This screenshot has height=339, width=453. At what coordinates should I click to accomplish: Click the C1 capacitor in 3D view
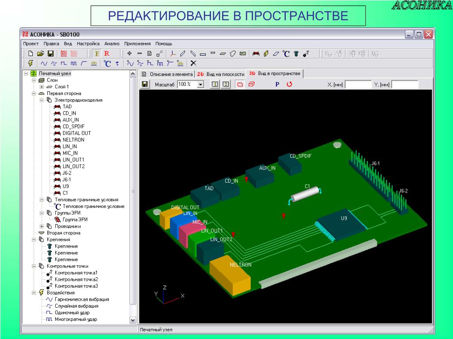(x=306, y=194)
